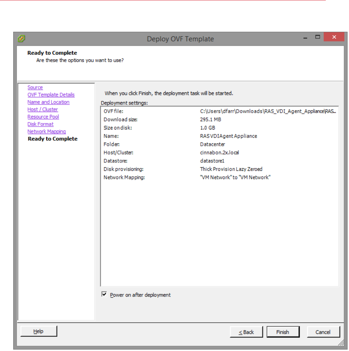
Task: Open OVF Template Details step
Action: [x=51, y=95]
